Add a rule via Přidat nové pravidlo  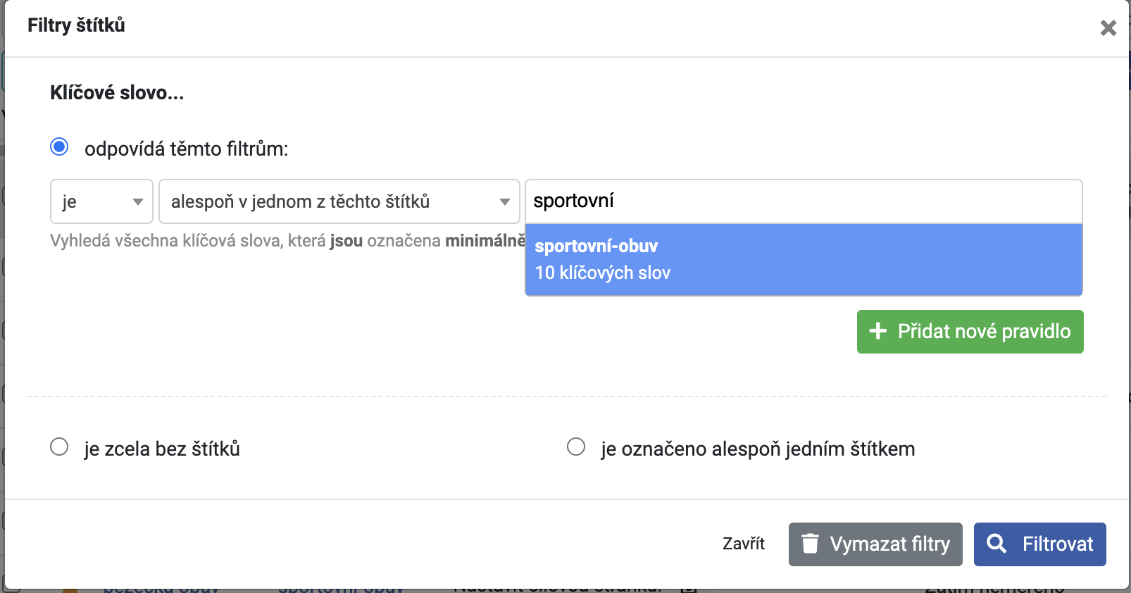pos(970,332)
